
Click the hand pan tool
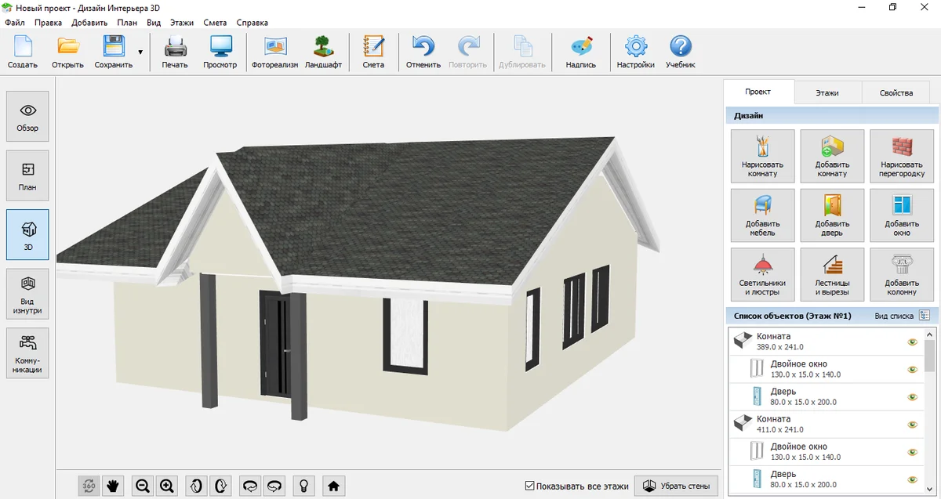coord(113,486)
